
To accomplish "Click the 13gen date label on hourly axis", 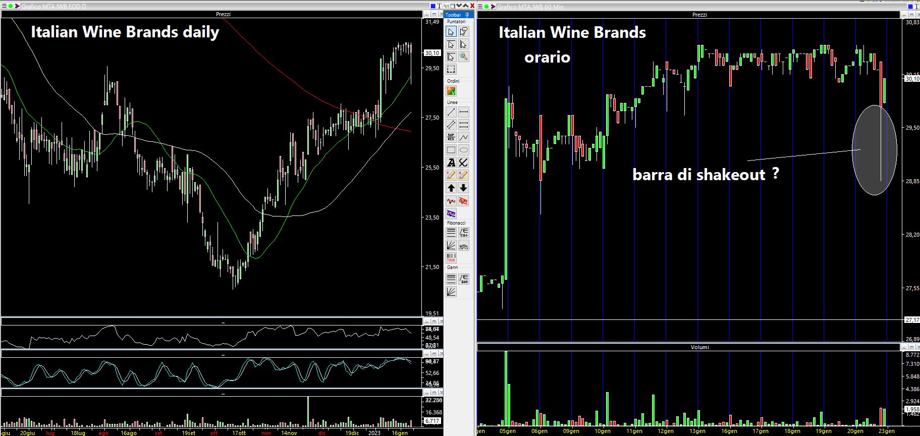I will pyautogui.click(x=697, y=431).
